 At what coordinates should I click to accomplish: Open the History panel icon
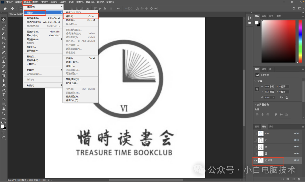click(250, 18)
